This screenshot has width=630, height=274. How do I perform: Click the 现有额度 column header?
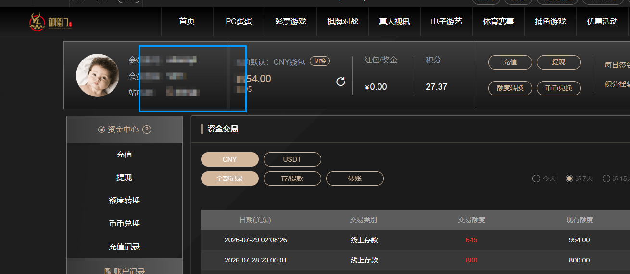pos(580,220)
